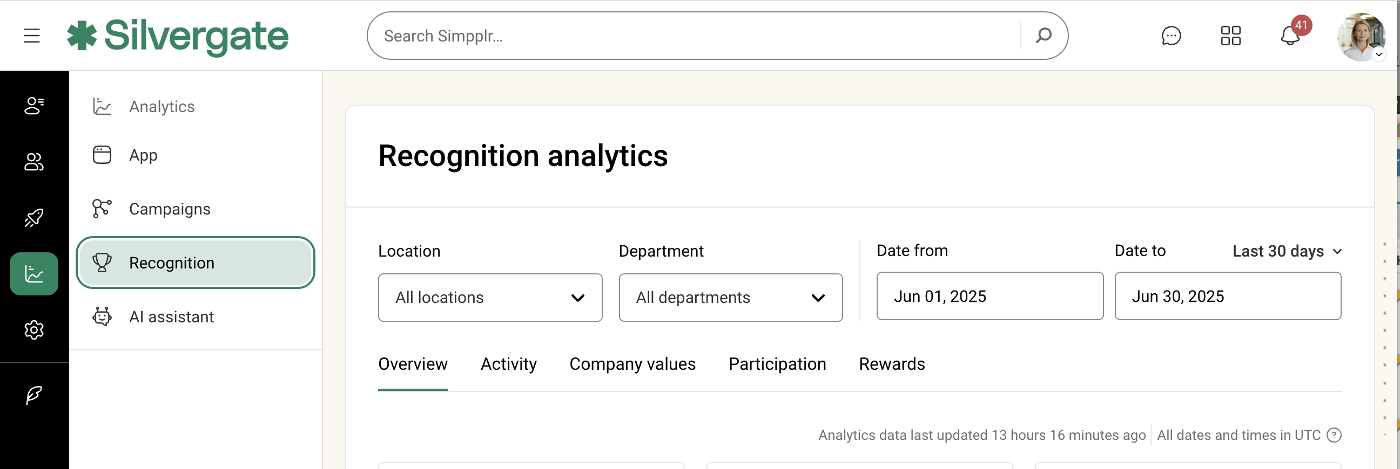The width and height of the screenshot is (1400, 469).
Task: Click the UTC help question mark icon
Action: point(1334,435)
